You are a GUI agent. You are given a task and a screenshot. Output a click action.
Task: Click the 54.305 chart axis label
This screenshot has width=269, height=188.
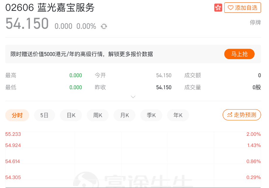(x=13, y=177)
